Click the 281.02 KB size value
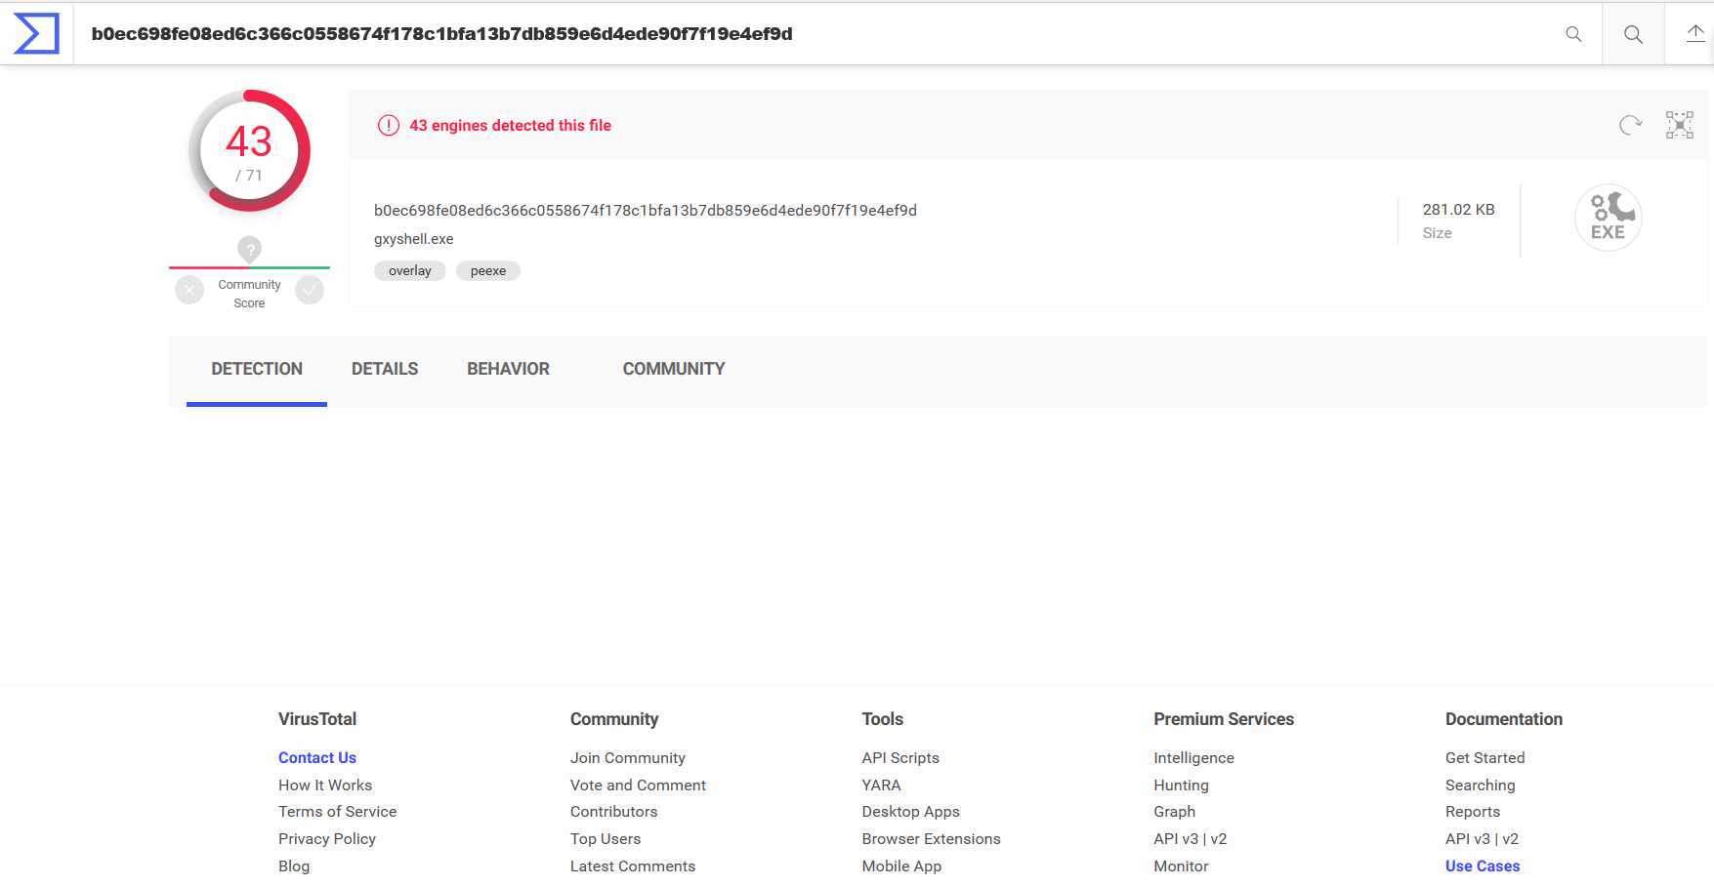The width and height of the screenshot is (1714, 886). 1458,210
